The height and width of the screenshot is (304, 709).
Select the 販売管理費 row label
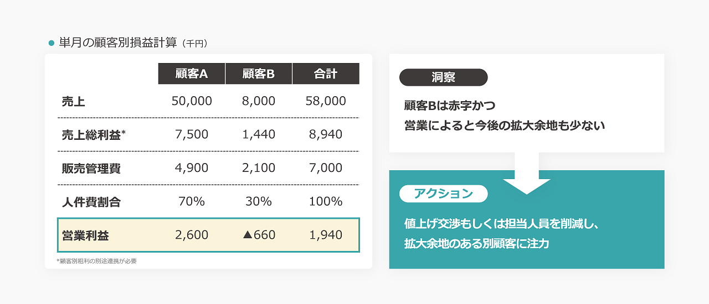pyautogui.click(x=91, y=169)
